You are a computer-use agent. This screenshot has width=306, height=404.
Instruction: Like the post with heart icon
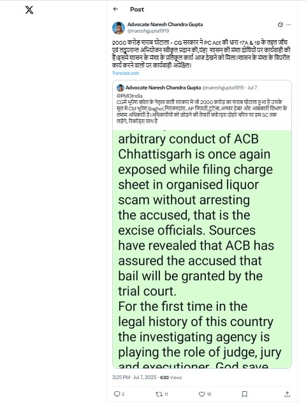(x=202, y=394)
